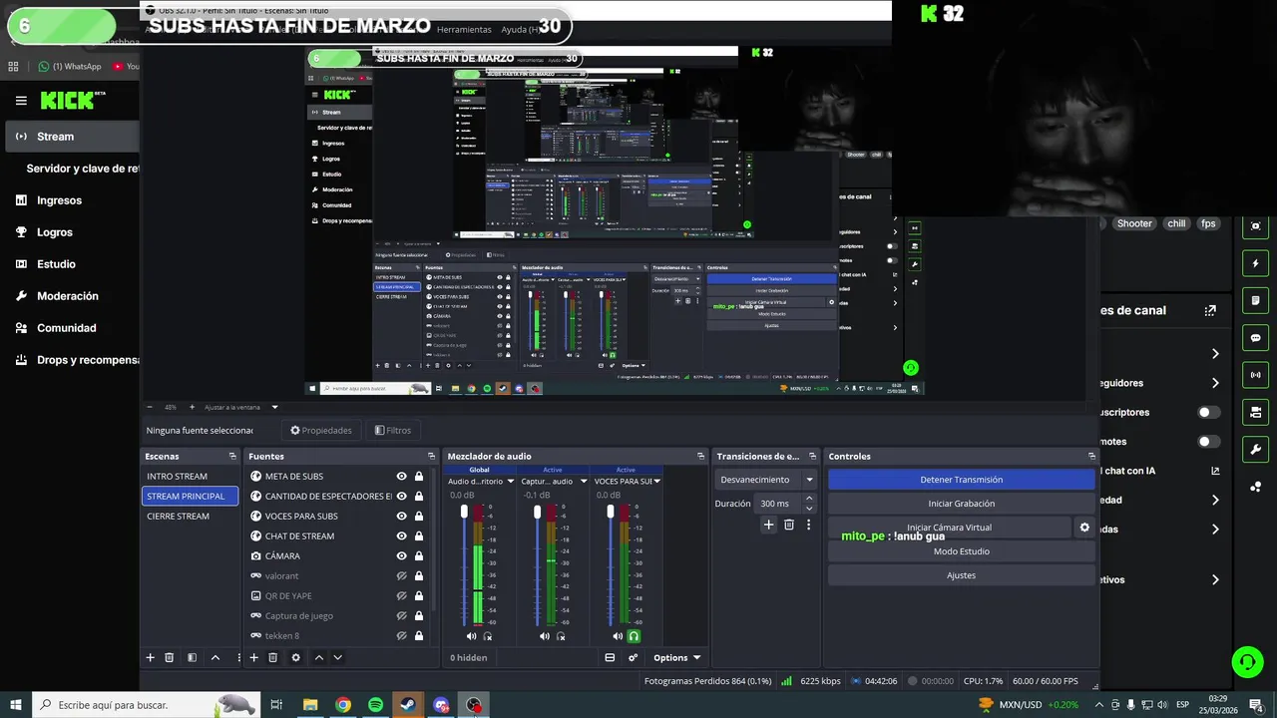Open advanced audio properties gears icon
Image resolution: width=1277 pixels, height=718 pixels.
(x=633, y=657)
